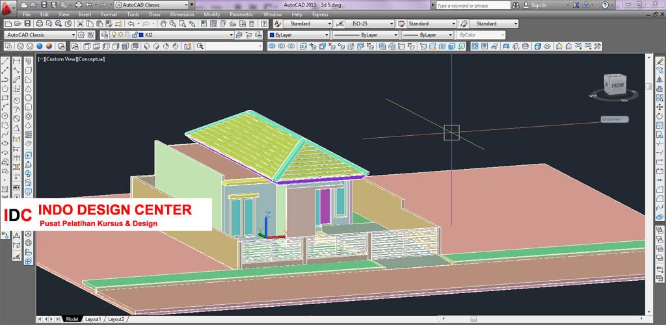This screenshot has width=666, height=325.
Task: Toggle KJ2 layer on/off light bulb
Action: [114, 35]
